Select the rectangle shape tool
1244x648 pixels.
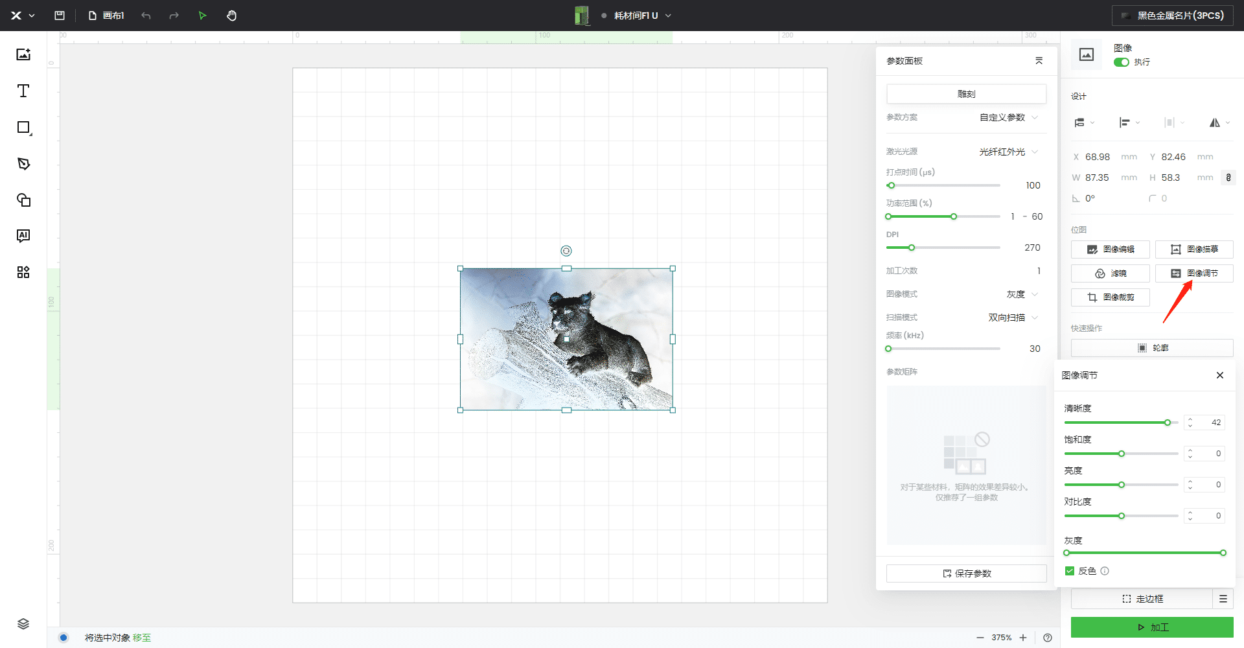pyautogui.click(x=23, y=128)
